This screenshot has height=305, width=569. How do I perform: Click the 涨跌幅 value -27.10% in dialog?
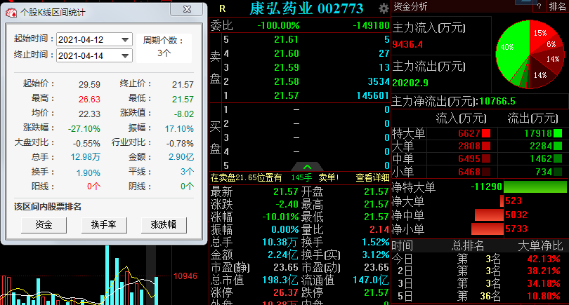[x=84, y=128]
